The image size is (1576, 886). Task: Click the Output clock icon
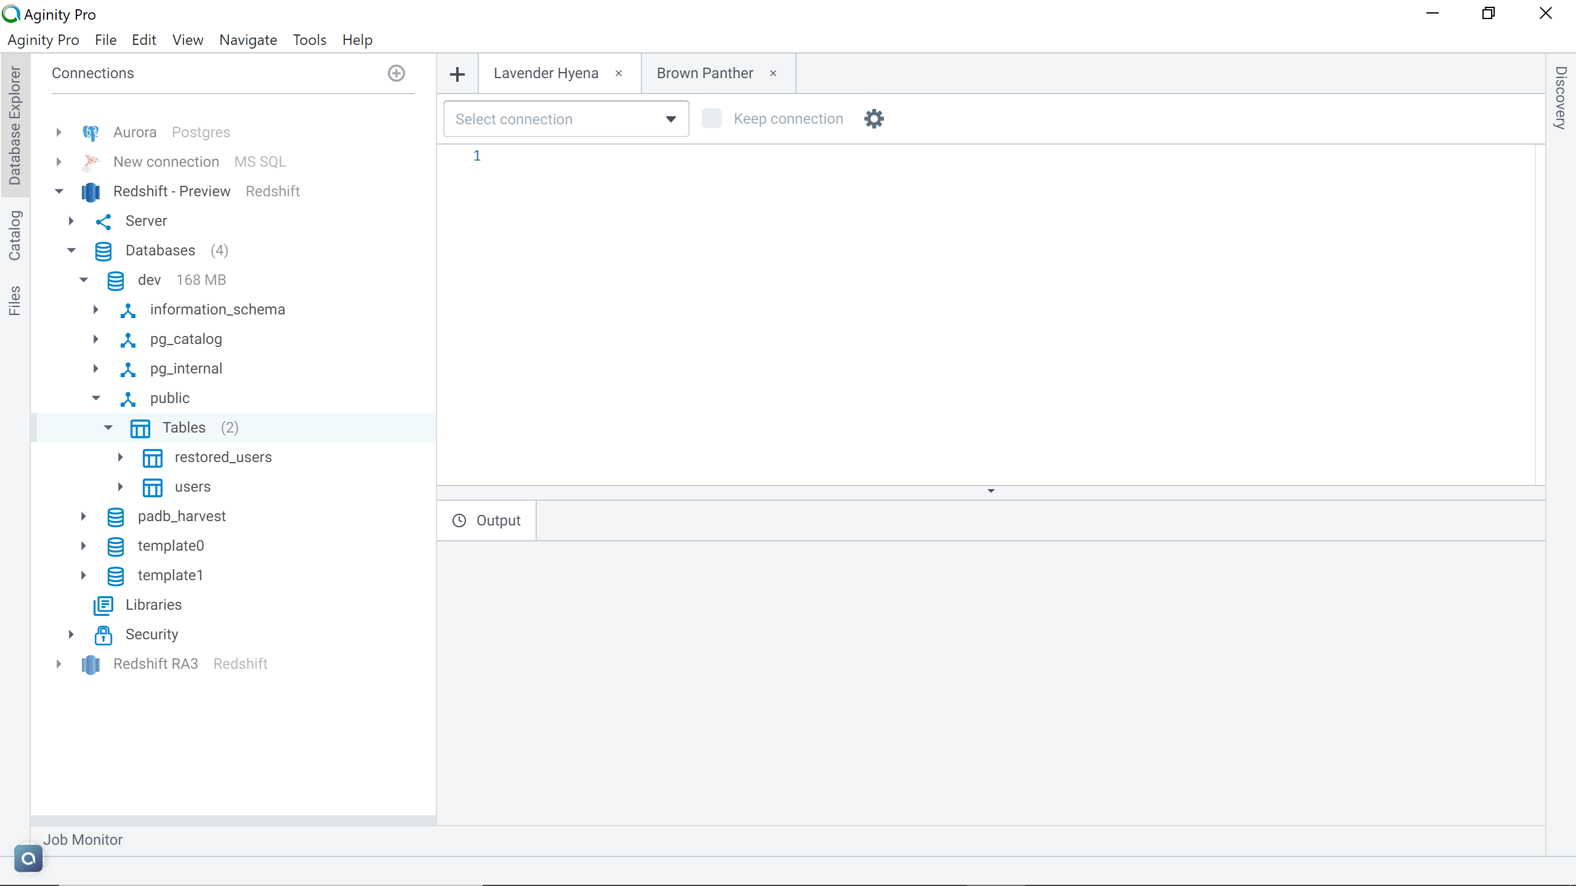tap(458, 520)
